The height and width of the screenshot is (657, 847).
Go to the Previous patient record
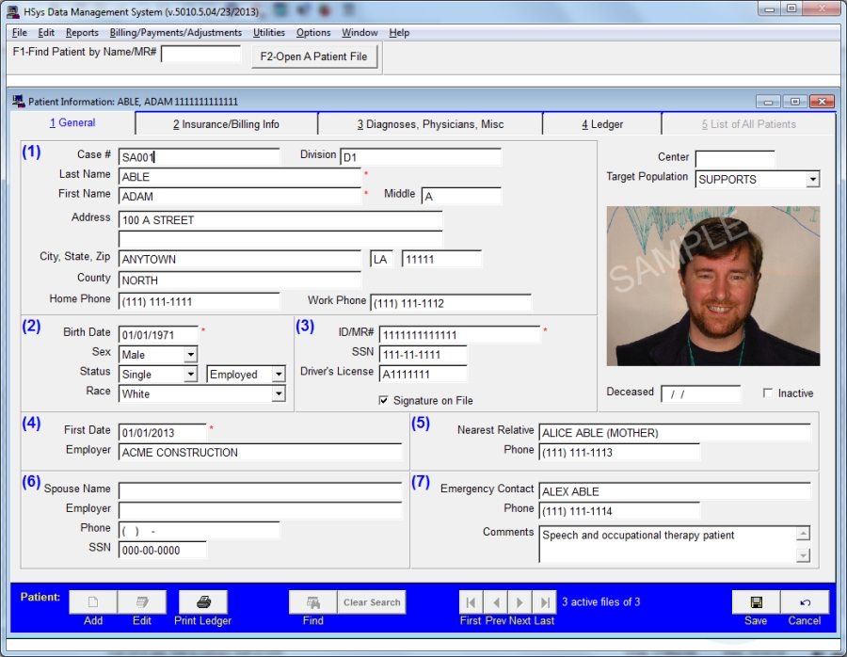(x=495, y=602)
